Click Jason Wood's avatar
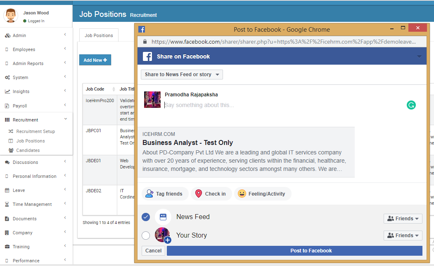434x266 pixels. point(11,16)
